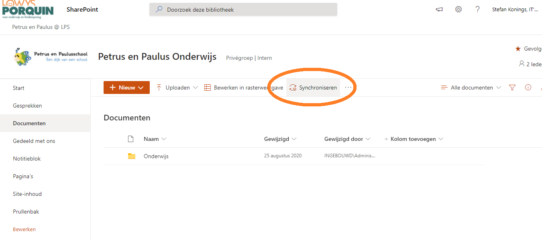Screen dimensions: 542x240
Task: Click the Onderwijs folder icon
Action: point(132,156)
